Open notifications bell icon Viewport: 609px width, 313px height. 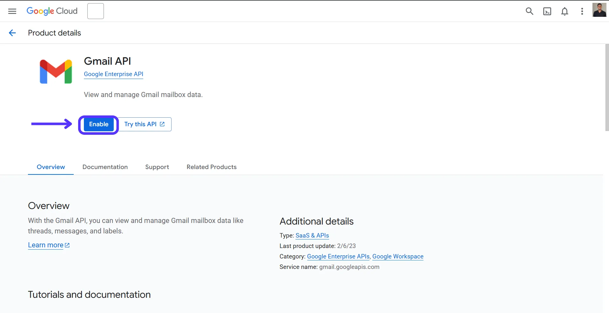click(565, 11)
